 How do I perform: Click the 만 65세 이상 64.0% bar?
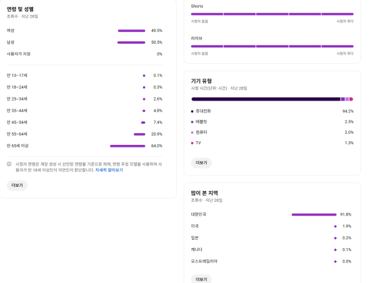coord(127,146)
